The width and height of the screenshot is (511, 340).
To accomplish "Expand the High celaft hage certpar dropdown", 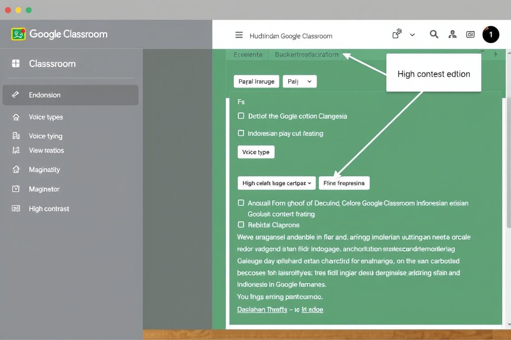I will (x=277, y=183).
